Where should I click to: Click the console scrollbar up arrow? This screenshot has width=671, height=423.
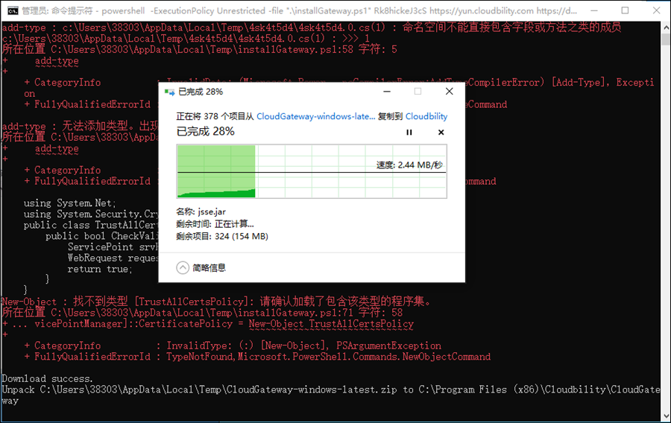point(666,28)
